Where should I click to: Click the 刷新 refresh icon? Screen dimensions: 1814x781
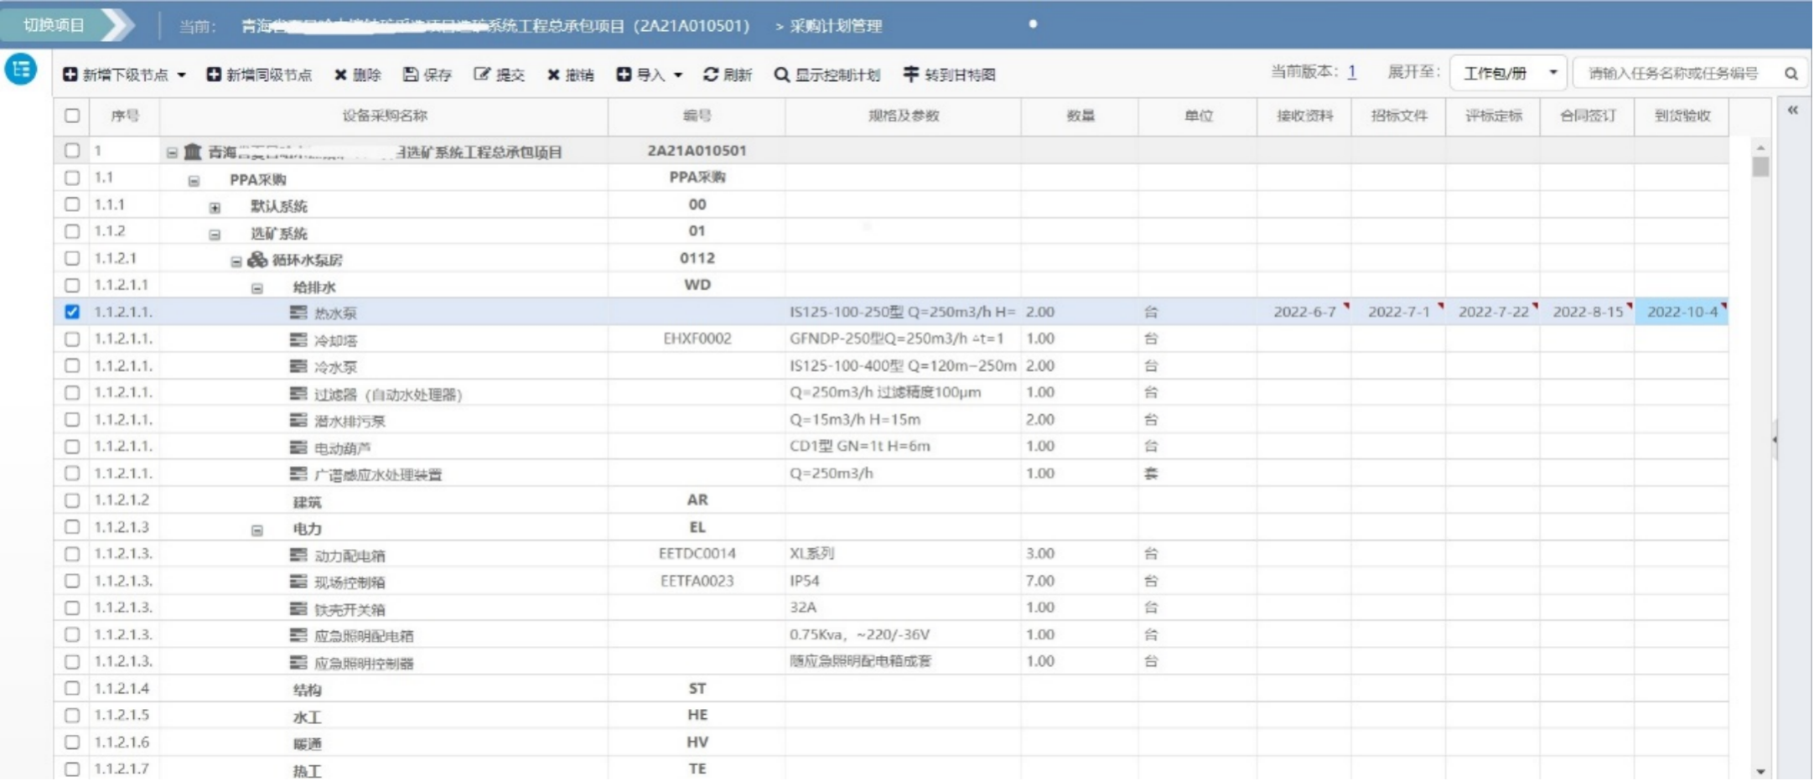[711, 75]
